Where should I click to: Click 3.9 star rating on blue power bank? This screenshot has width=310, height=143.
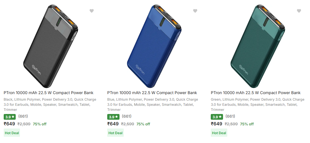pos(113,117)
